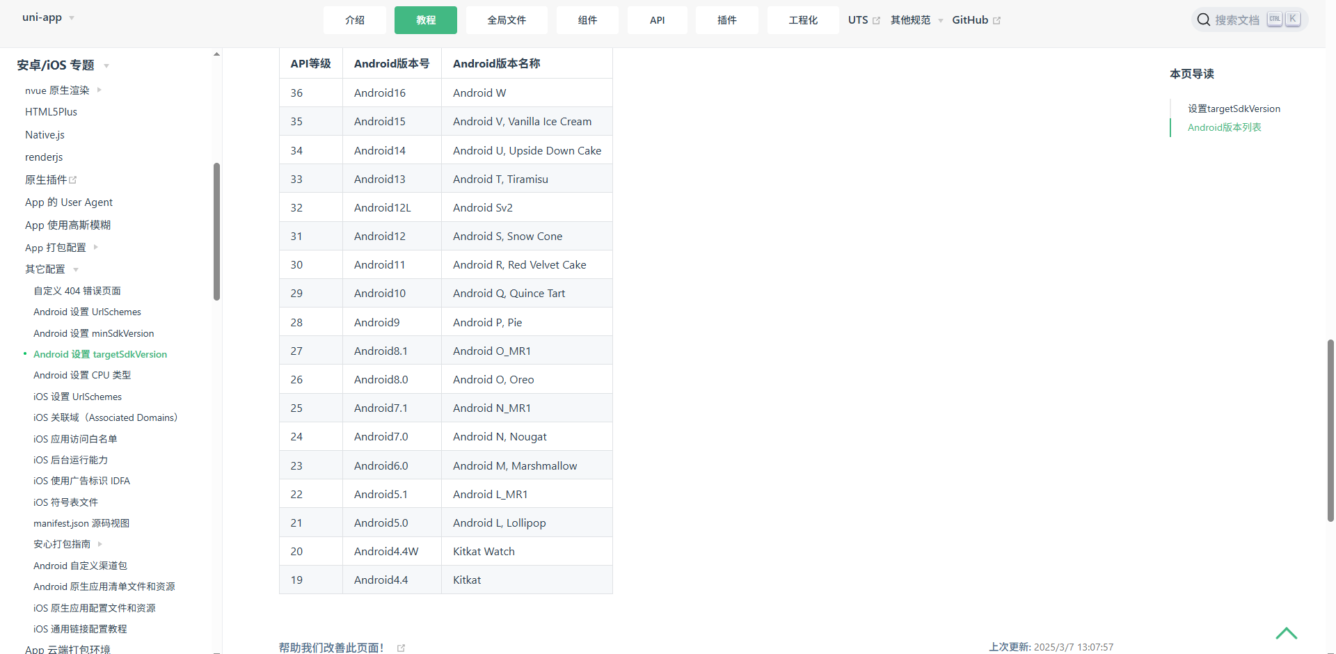Jump to 设置targetSdkVersion in page outline

point(1233,109)
